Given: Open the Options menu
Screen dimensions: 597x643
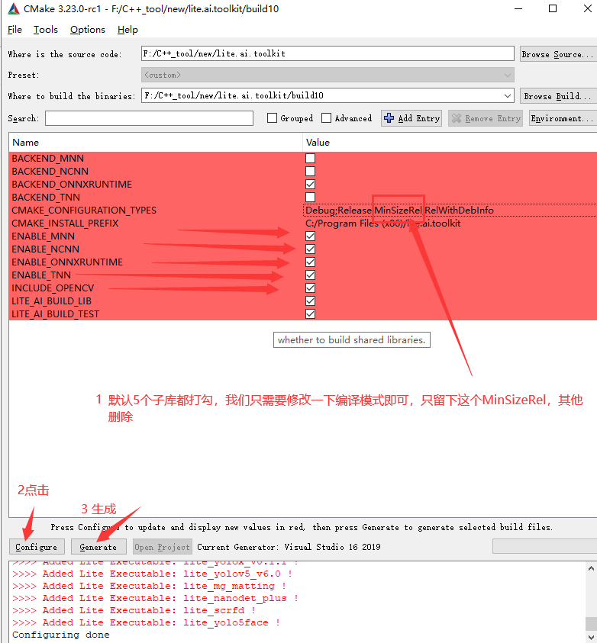Looking at the screenshot, I should point(87,30).
